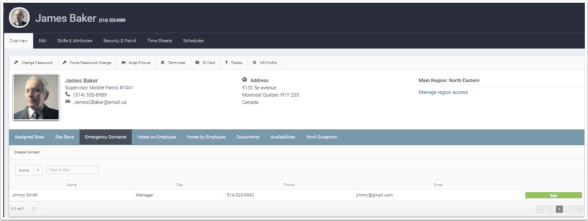Click the James Baker name in header

pyautogui.click(x=66, y=18)
